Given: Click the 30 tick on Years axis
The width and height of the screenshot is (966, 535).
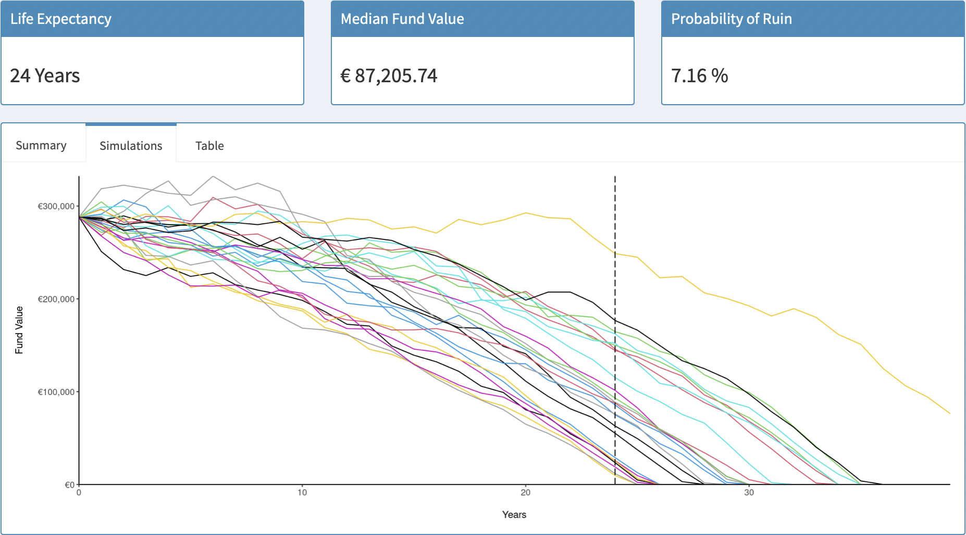Looking at the screenshot, I should click(749, 492).
